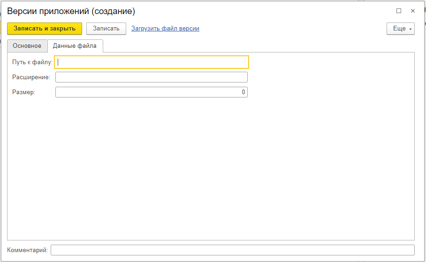Close the Версии приложений creation window
This screenshot has height=262, width=426.
point(413,11)
